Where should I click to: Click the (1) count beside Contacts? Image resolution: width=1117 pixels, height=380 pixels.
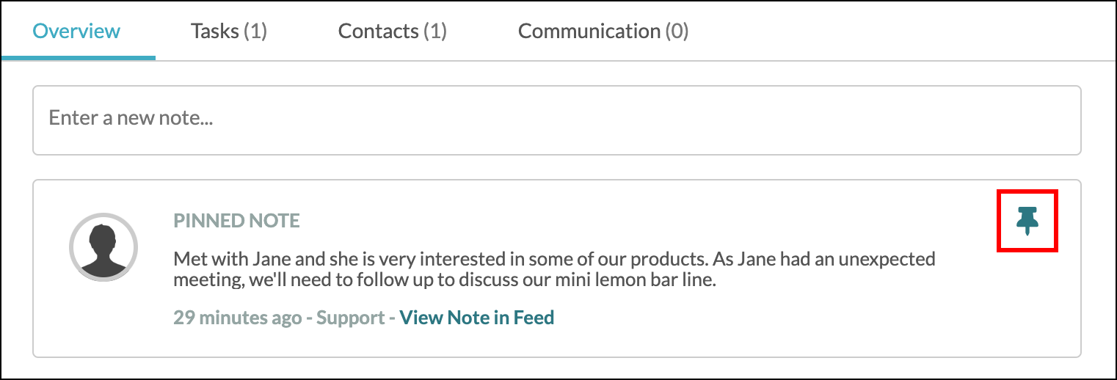[435, 32]
